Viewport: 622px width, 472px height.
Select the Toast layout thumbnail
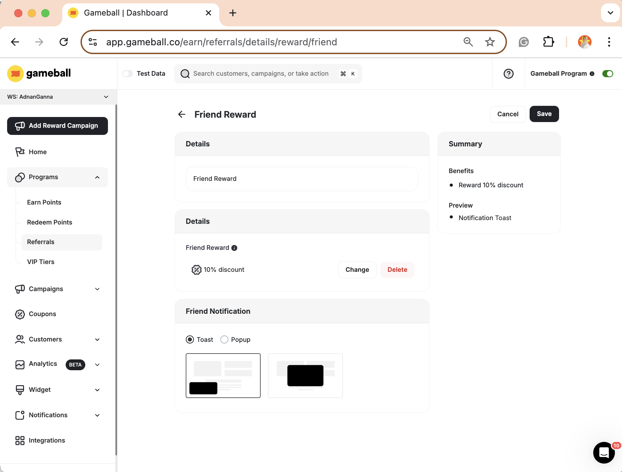coord(223,376)
